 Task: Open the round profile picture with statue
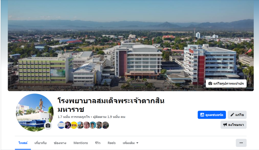35,113
